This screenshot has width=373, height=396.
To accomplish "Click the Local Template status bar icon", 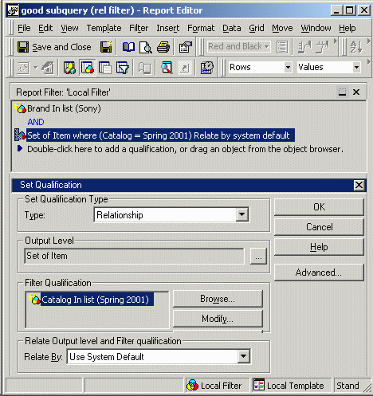I will (259, 385).
